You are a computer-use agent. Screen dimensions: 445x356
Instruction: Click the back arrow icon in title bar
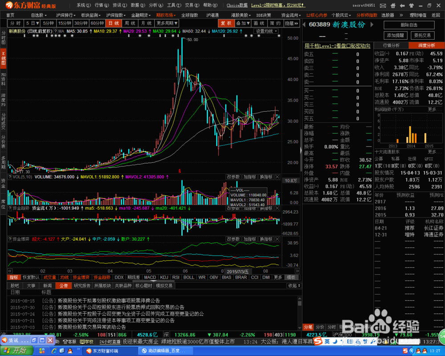pos(402,5)
